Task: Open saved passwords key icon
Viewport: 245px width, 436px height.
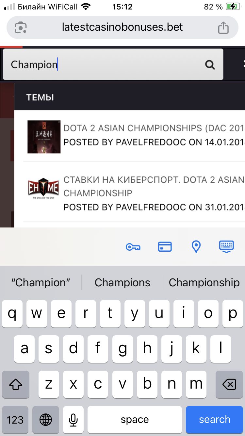Action: point(133,247)
